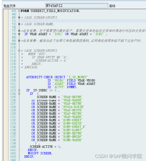Expand the folded comment on line 77

[x=19, y=31]
